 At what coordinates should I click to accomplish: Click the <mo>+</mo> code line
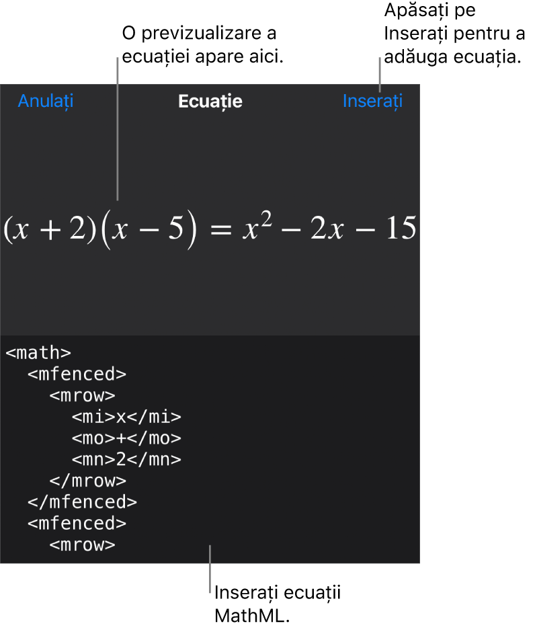126,439
